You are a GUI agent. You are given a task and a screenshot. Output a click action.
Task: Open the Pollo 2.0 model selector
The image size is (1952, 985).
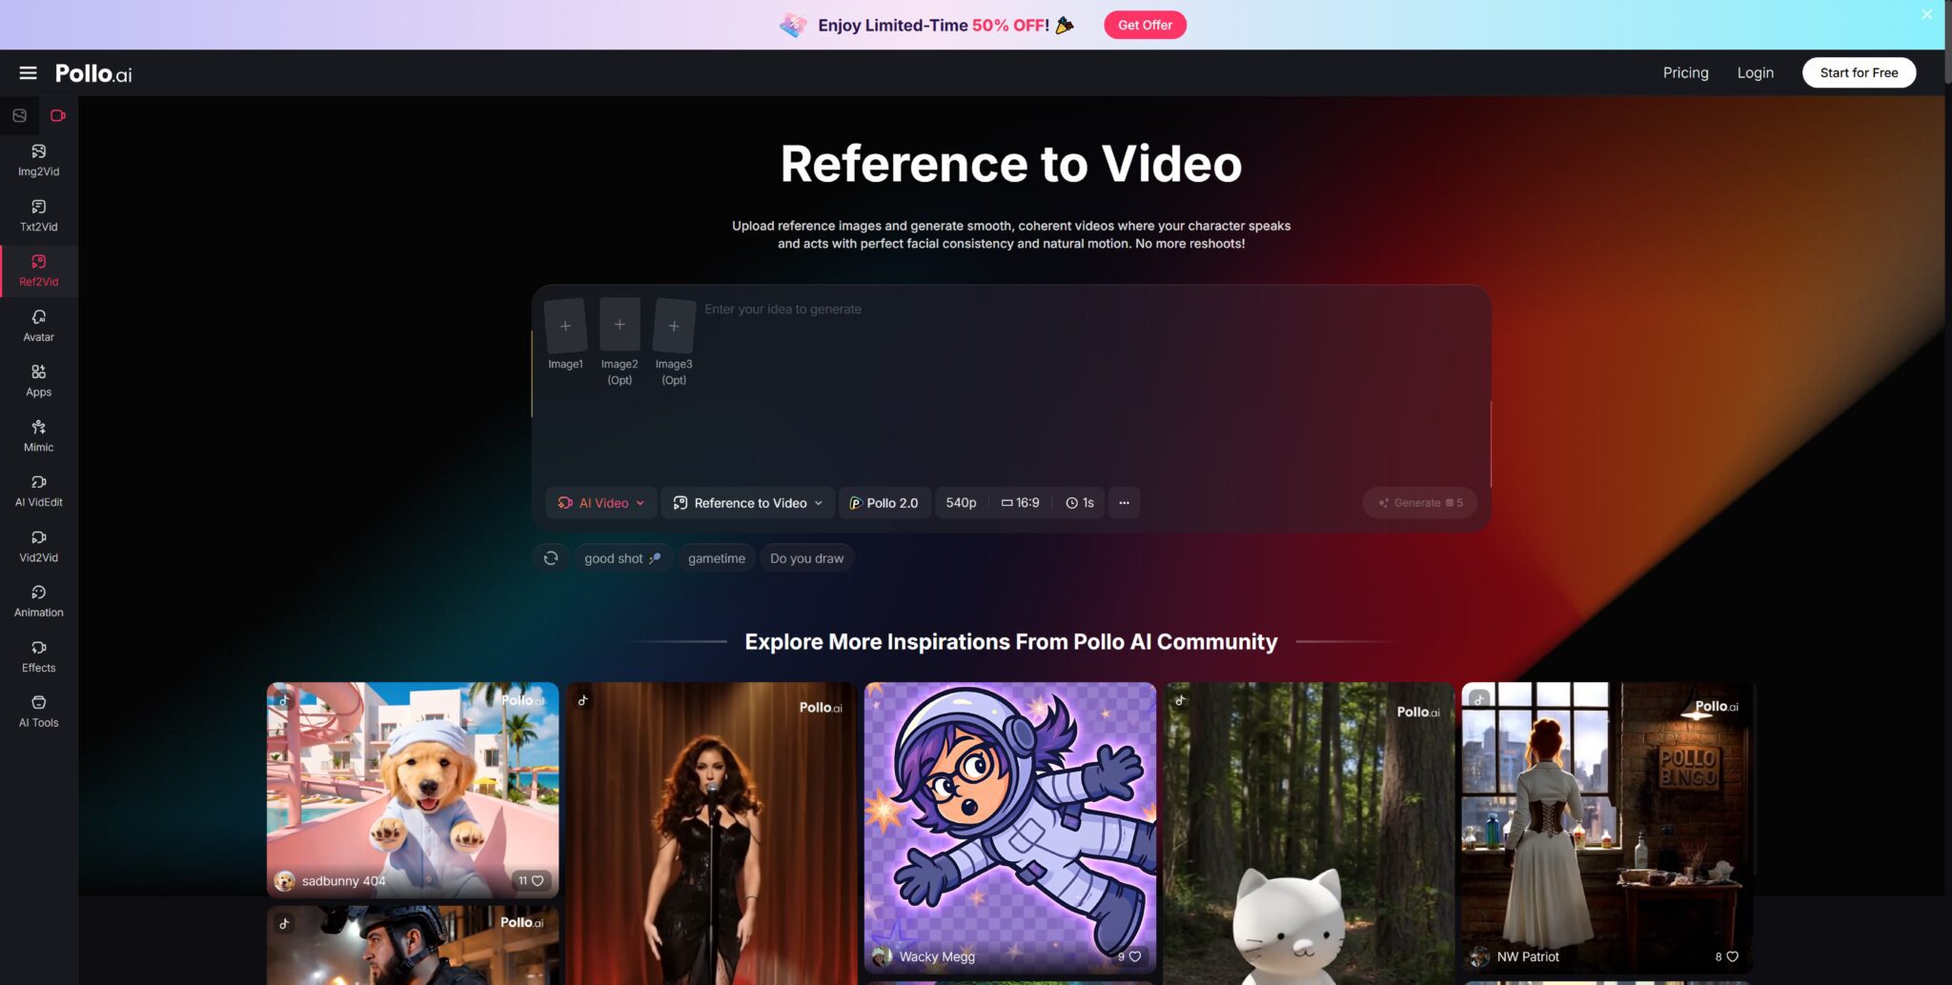(884, 503)
